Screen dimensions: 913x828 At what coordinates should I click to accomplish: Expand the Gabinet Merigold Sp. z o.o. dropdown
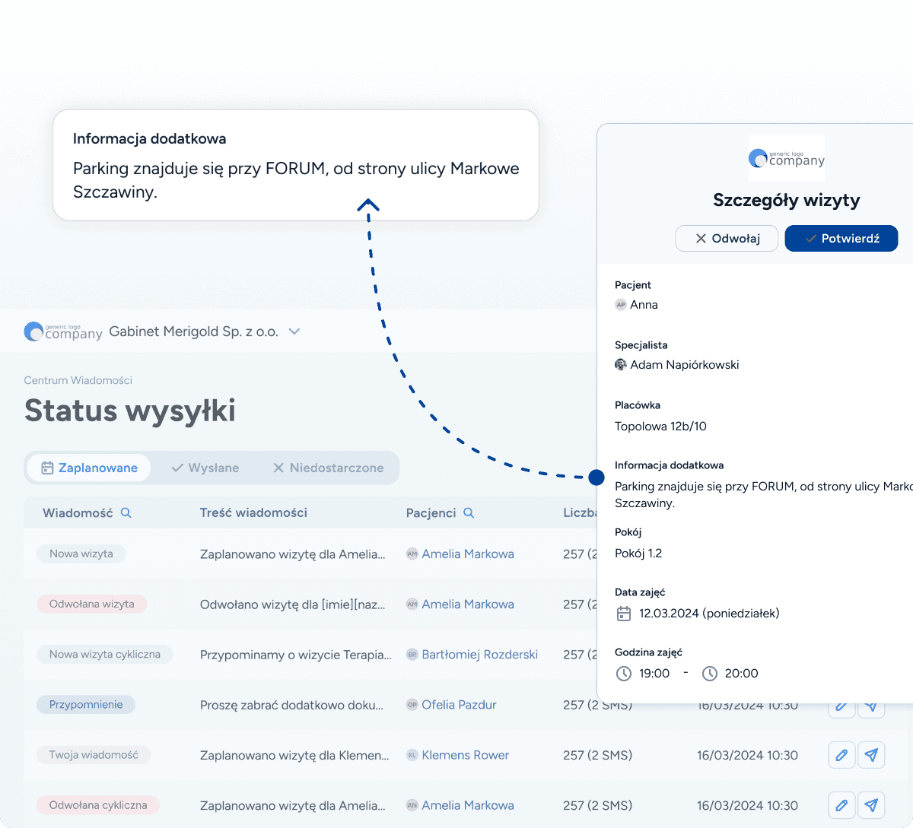pyautogui.click(x=295, y=332)
